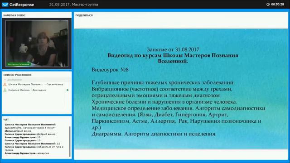Click the chat panel scrollbar
290x163 pixels.
[70, 141]
